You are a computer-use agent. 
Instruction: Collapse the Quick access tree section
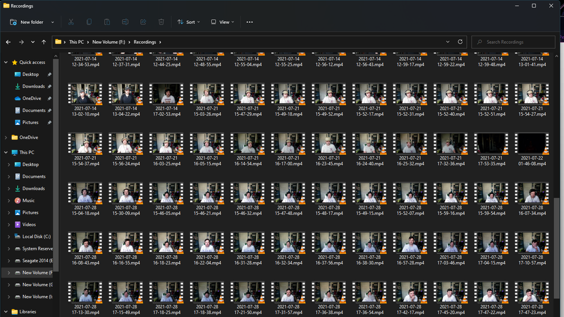pyautogui.click(x=6, y=62)
